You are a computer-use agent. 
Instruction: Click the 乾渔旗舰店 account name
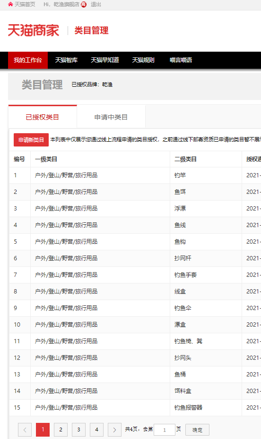[x=67, y=4]
